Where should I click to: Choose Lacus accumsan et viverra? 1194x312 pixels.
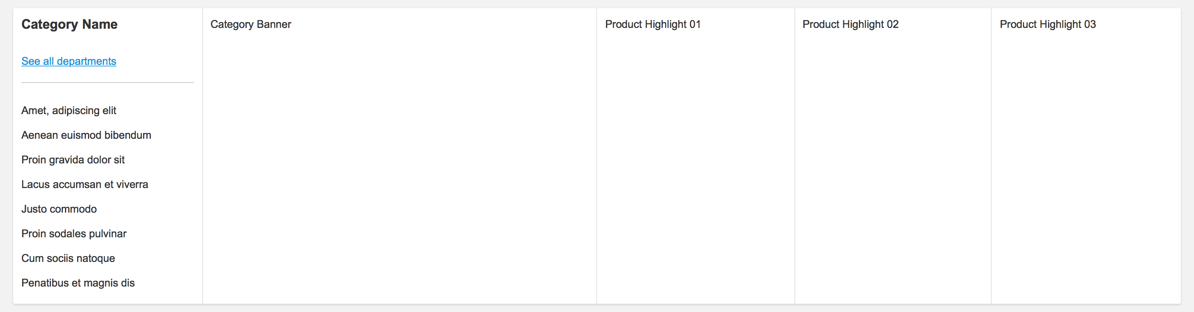[x=85, y=184]
